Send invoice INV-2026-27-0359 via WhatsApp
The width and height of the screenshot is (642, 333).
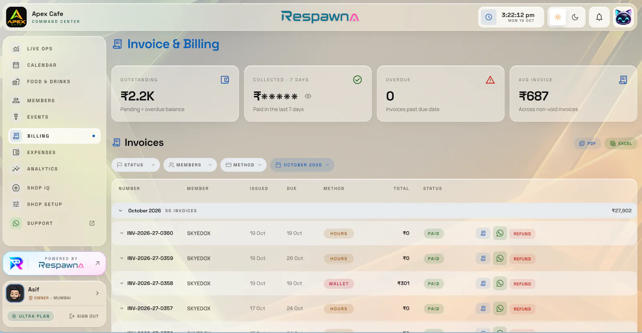pyautogui.click(x=500, y=258)
